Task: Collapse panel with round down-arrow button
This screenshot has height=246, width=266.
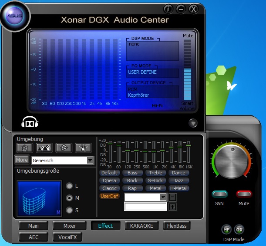Action: [x=193, y=123]
